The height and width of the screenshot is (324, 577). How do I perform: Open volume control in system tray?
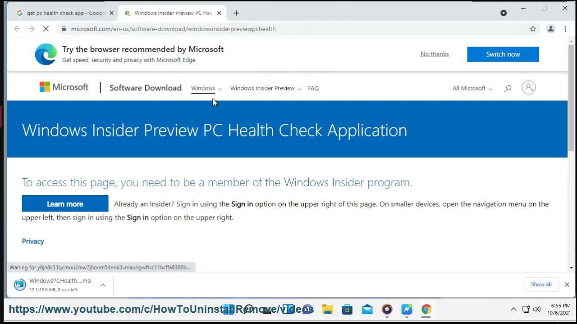(x=536, y=309)
